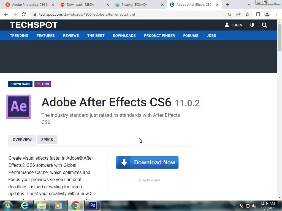The height and width of the screenshot is (211, 282).
Task: Click the After Effects Ae logo image
Action: click(18, 107)
